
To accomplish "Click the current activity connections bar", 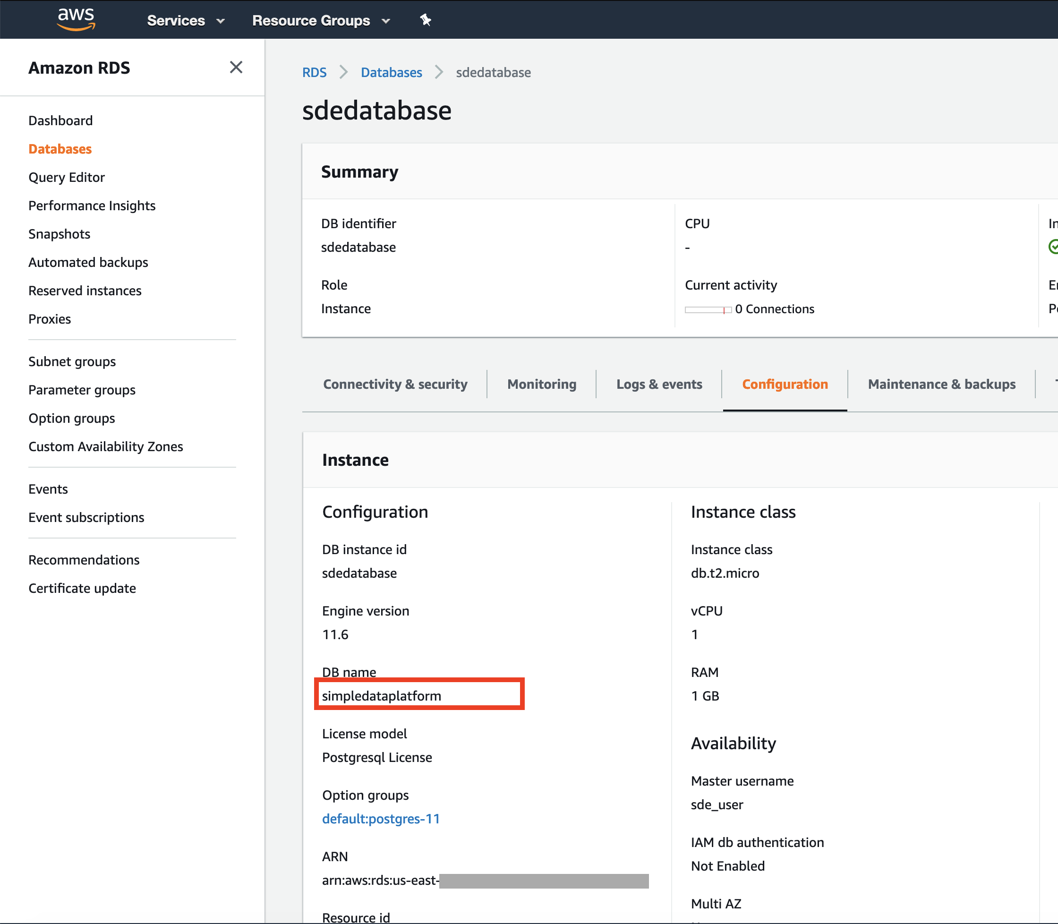I will [x=708, y=310].
